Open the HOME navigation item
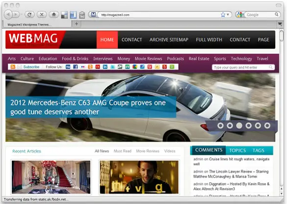Image resolution: width=287 pixels, height=204 pixels. (107, 40)
